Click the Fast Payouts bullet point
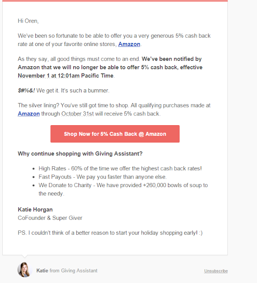This screenshot has height=283, width=257. click(x=103, y=177)
